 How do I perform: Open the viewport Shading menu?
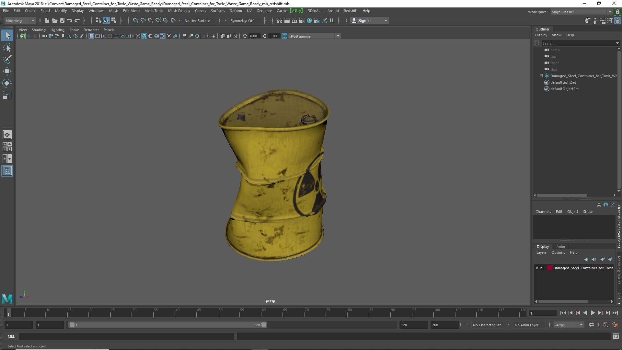click(39, 30)
